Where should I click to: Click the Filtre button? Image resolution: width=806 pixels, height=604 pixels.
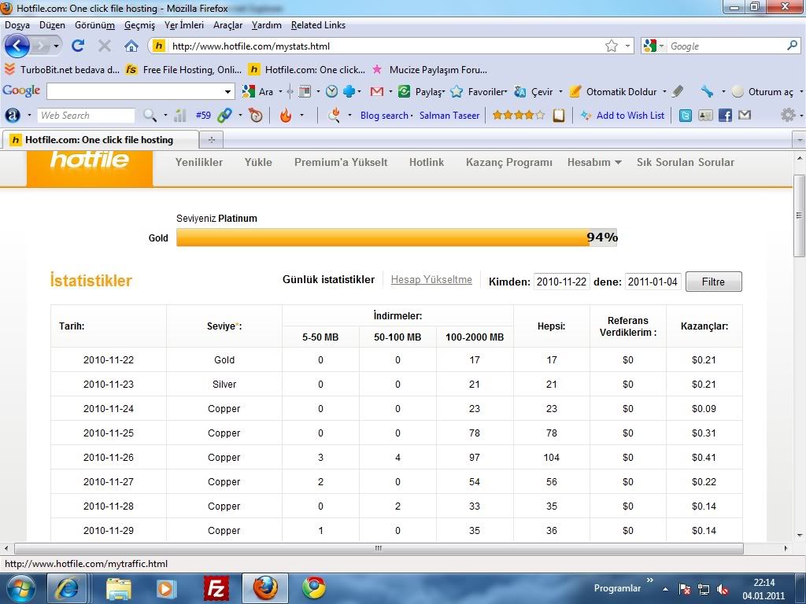point(713,282)
